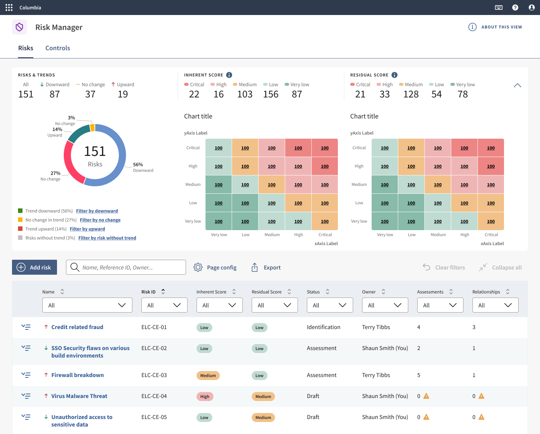
Task: Sort by Owner column arrows
Action: [x=383, y=292]
